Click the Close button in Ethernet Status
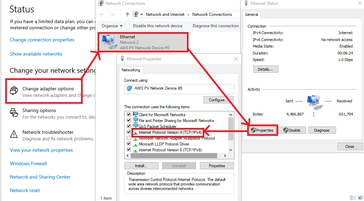The image size is (364, 201). pos(350,147)
